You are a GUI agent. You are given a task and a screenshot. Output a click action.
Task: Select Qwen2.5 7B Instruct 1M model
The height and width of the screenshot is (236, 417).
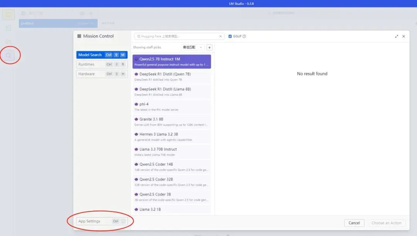point(172,62)
